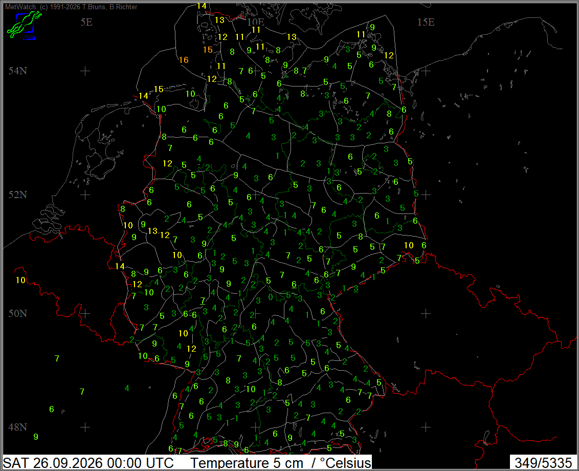Viewport: 579px width, 471px height.
Task: Click the underlined 3 station value
Action: pos(356,288)
